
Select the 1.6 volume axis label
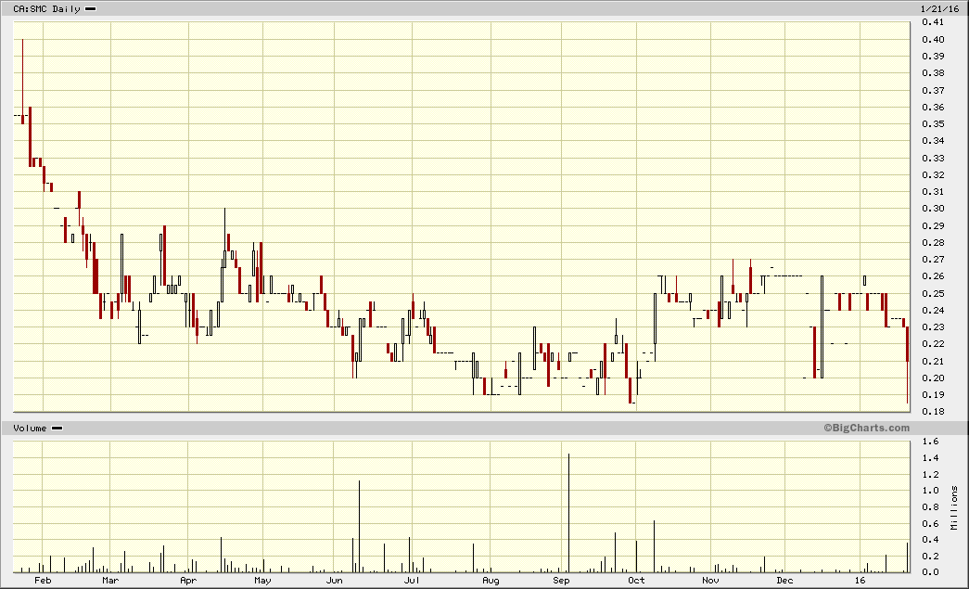pyautogui.click(x=931, y=442)
